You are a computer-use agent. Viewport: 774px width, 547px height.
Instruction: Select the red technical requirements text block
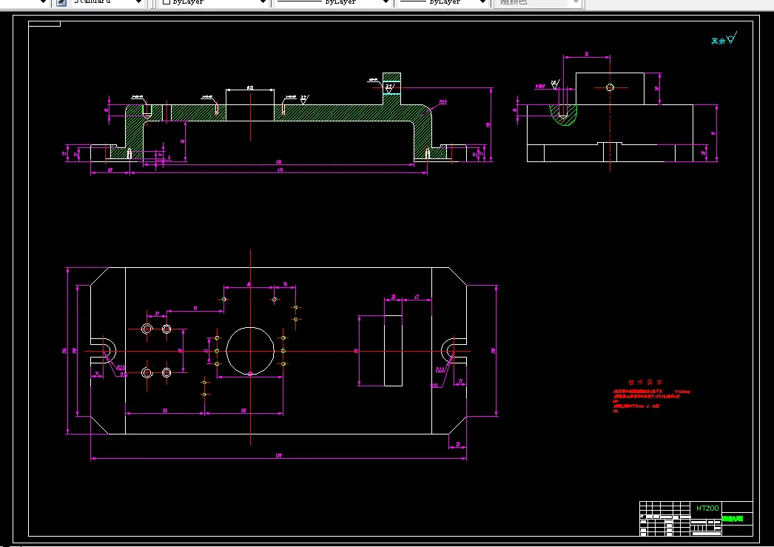pyautogui.click(x=650, y=396)
